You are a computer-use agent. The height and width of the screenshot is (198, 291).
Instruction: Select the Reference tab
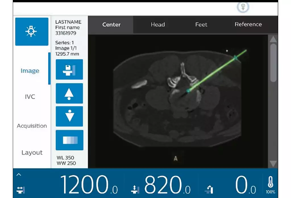pyautogui.click(x=248, y=25)
